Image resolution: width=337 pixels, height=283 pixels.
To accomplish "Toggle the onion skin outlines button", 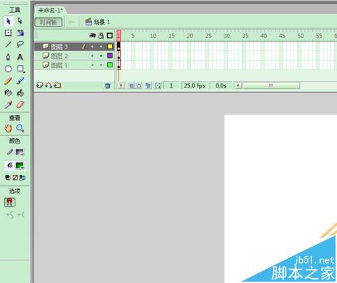I will [139, 86].
